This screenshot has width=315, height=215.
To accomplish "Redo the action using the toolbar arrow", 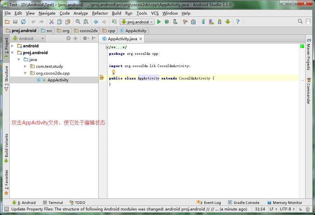I will [x=42, y=22].
